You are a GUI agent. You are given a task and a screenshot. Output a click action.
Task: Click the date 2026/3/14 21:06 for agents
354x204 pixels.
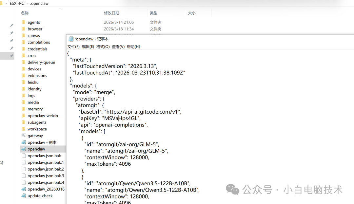pyautogui.click(x=119, y=22)
